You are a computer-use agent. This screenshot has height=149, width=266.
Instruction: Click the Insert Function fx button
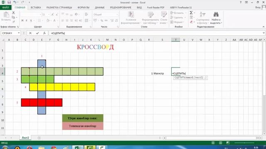coord(44,33)
